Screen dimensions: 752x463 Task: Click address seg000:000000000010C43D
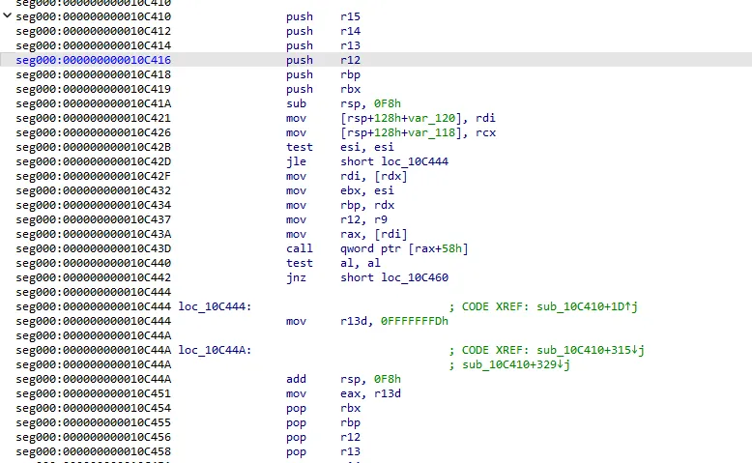pyautogui.click(x=93, y=248)
